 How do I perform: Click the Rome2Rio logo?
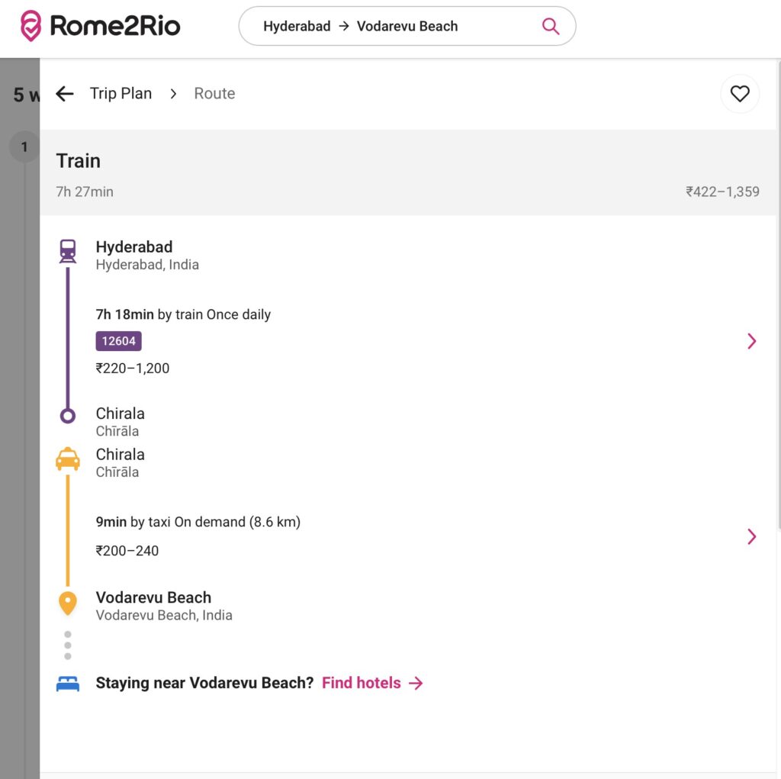[100, 26]
